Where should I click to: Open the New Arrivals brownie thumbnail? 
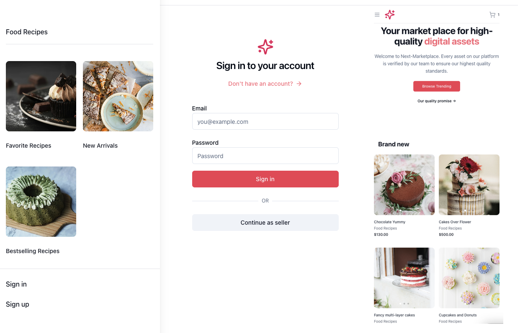coord(118,96)
